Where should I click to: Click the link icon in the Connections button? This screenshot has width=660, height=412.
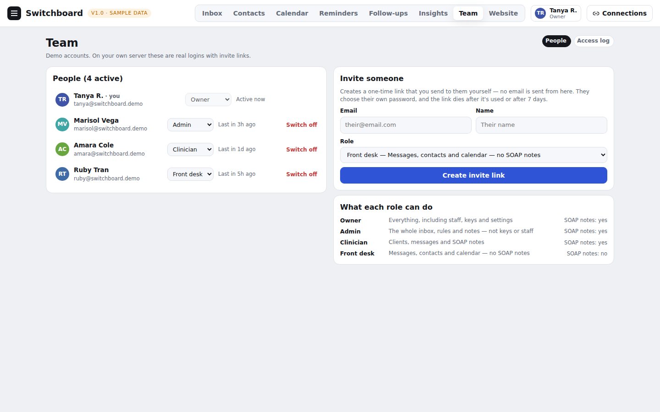coord(596,14)
